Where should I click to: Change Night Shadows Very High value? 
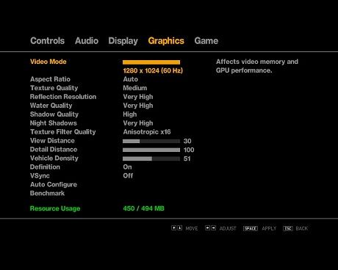pos(138,123)
